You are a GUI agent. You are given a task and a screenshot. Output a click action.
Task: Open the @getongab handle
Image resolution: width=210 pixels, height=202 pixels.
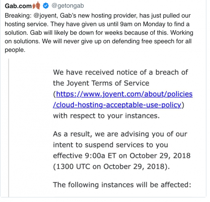68,6
